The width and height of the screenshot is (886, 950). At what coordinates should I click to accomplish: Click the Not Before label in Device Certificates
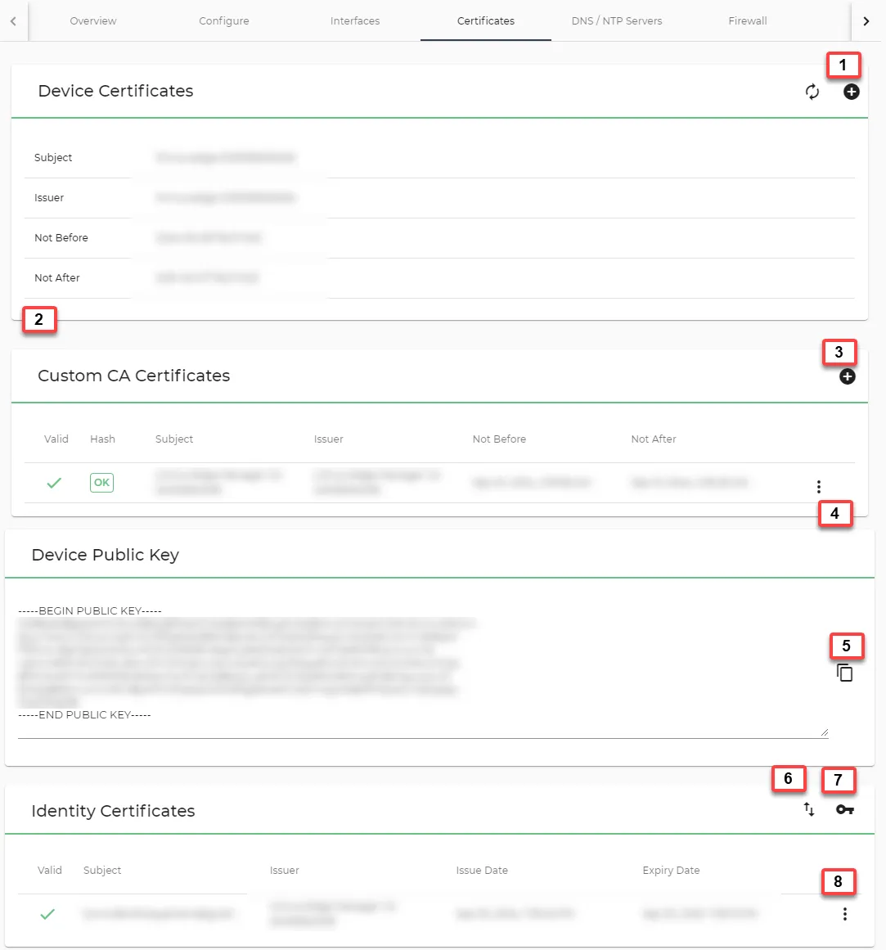(x=61, y=237)
